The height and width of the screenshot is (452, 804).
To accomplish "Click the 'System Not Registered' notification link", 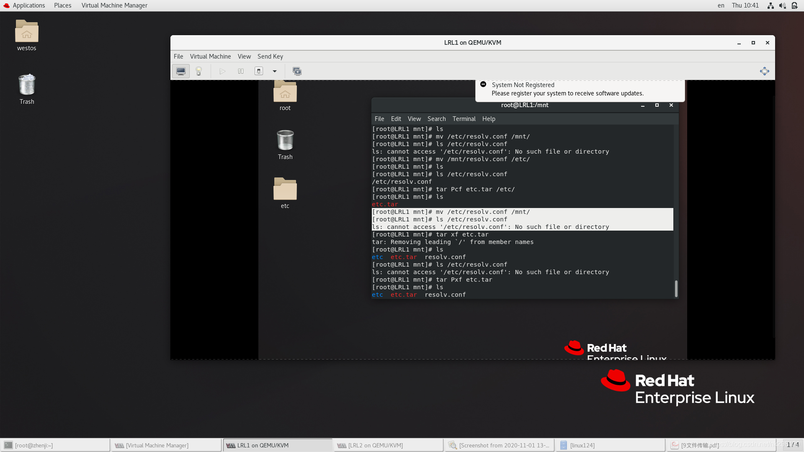I will (522, 85).
